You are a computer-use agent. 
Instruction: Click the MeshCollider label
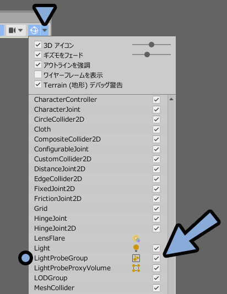pos(54,288)
